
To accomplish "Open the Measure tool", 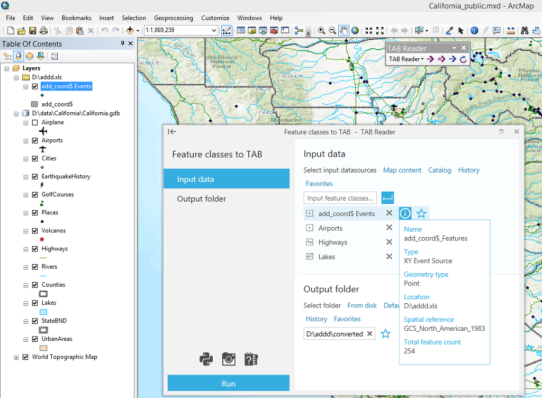I will pyautogui.click(x=511, y=30).
